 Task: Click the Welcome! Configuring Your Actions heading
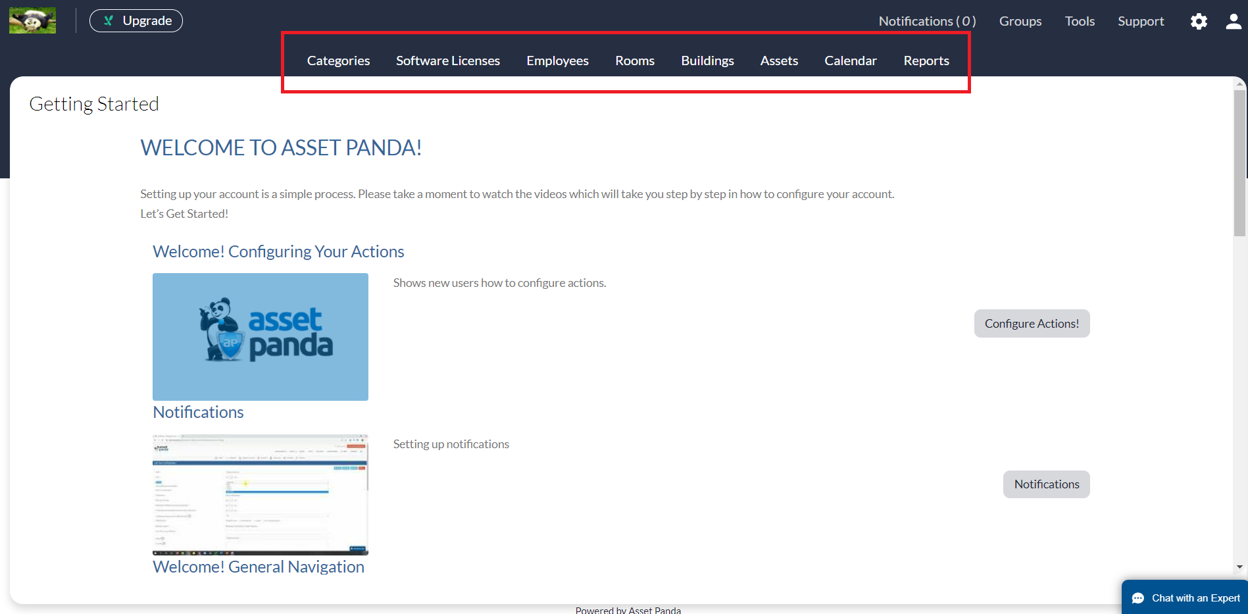click(x=278, y=251)
